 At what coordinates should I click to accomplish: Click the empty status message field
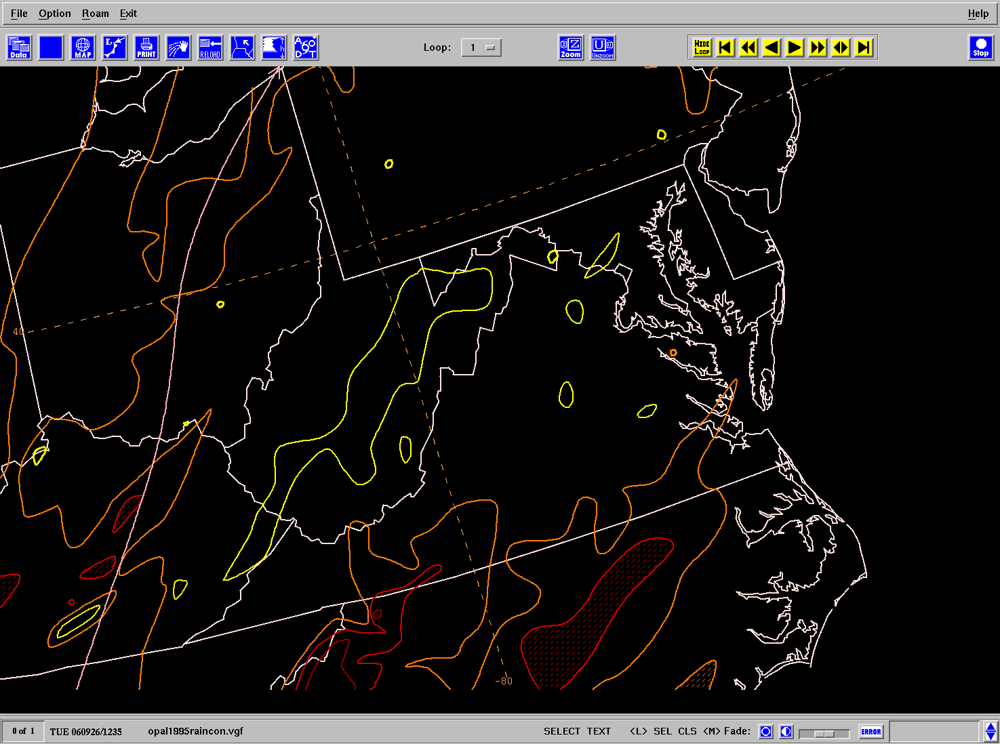tap(934, 732)
